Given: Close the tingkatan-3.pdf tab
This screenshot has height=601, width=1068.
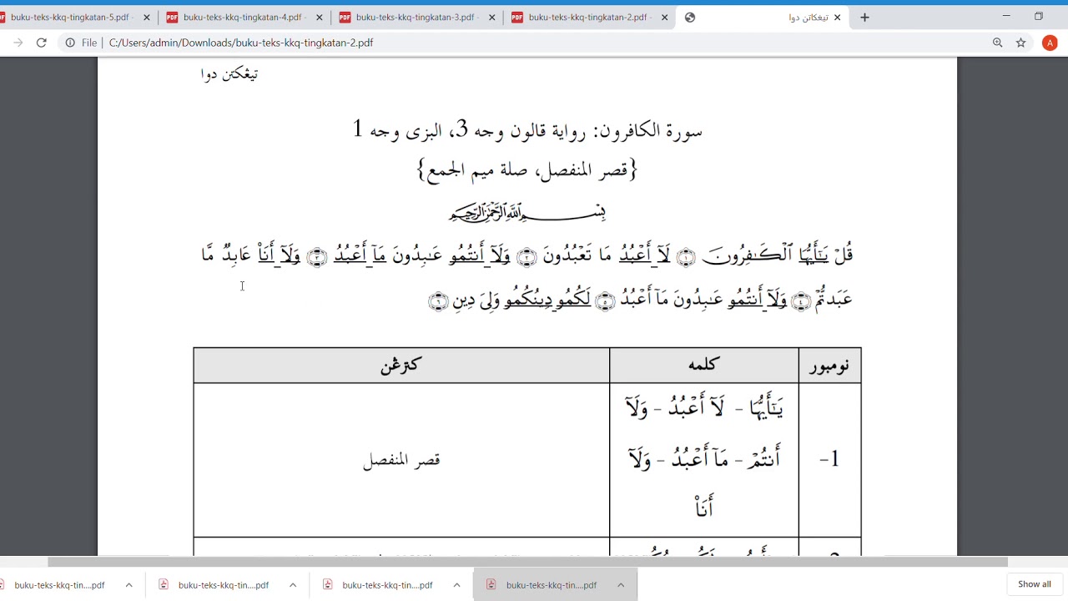Looking at the screenshot, I should click(x=492, y=18).
